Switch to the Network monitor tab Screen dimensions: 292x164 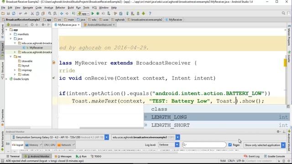pos(66,145)
